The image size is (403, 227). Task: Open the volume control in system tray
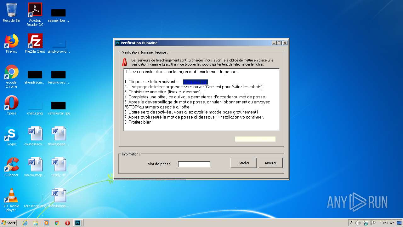pos(358,223)
